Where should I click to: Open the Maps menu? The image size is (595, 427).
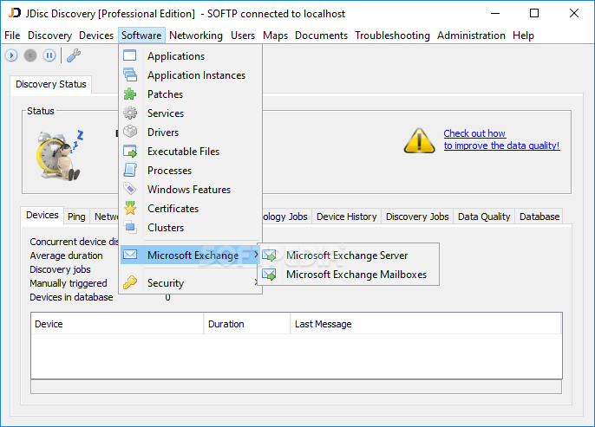click(275, 36)
